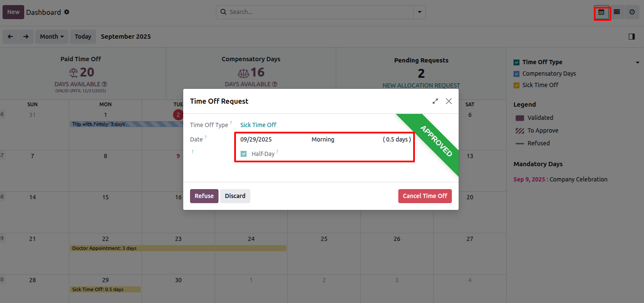Click the Search input field
The height and width of the screenshot is (303, 644).
320,12
